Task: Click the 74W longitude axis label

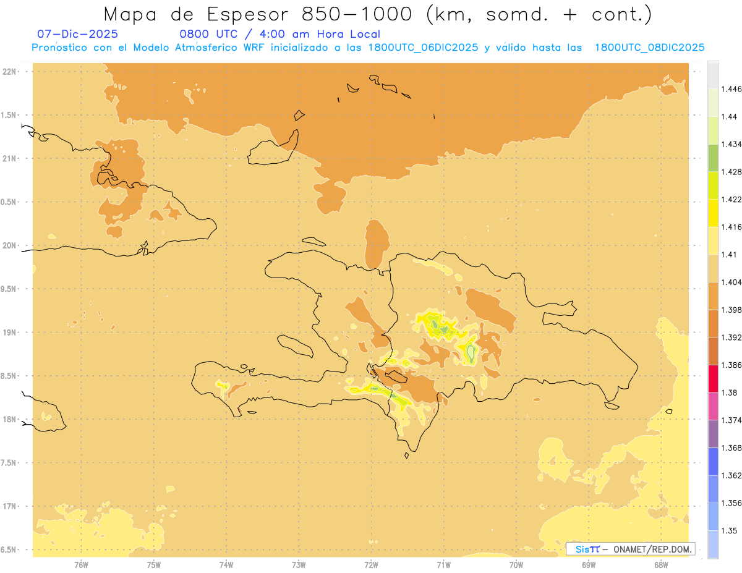Action: tap(226, 564)
